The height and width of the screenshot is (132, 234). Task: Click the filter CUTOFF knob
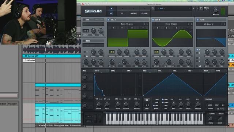tap(207, 52)
